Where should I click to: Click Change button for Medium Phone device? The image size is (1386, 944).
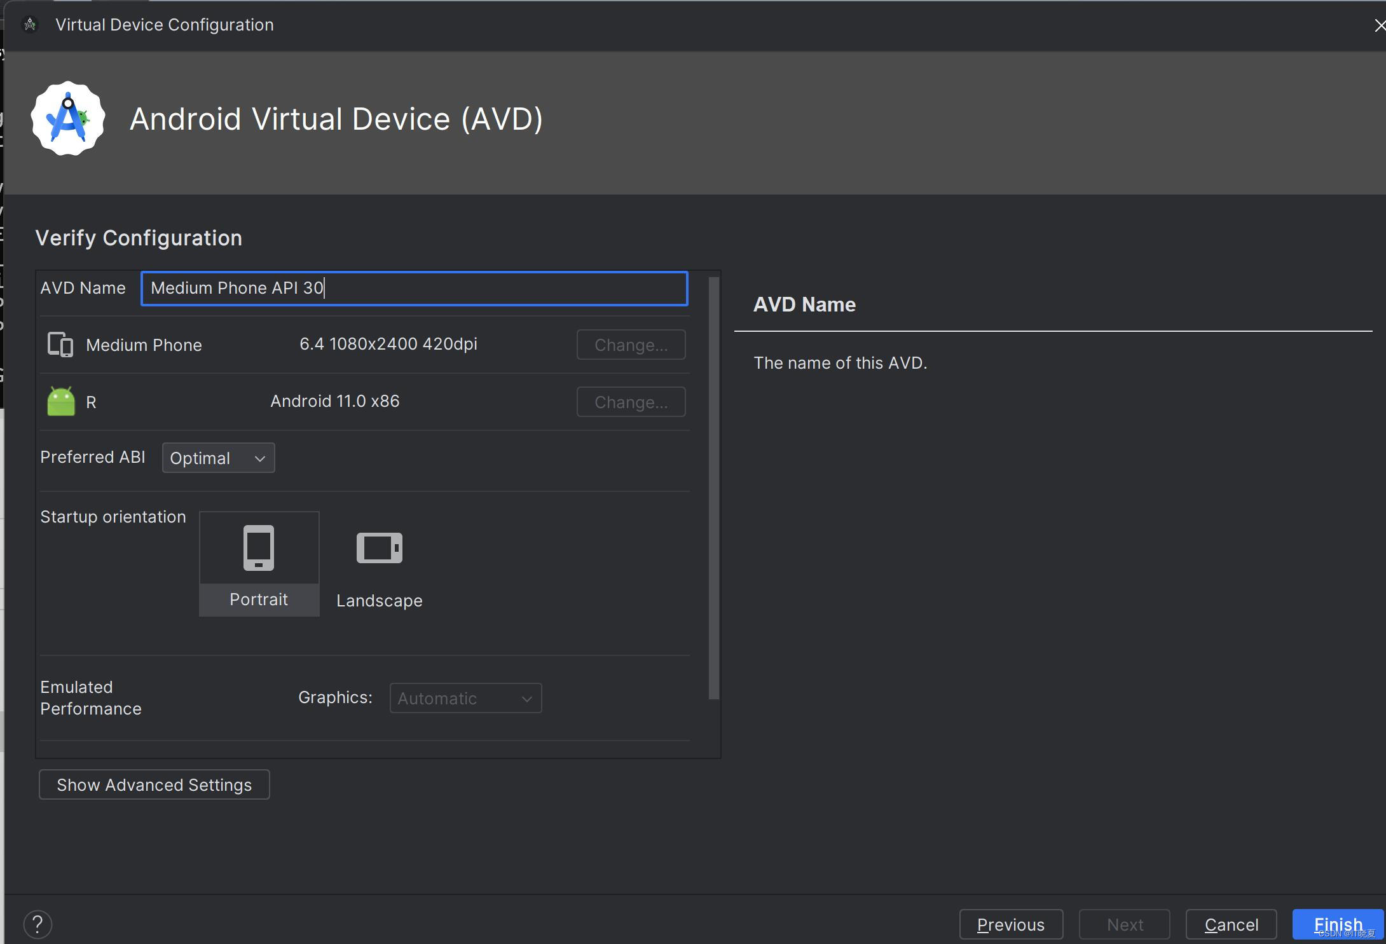tap(631, 345)
